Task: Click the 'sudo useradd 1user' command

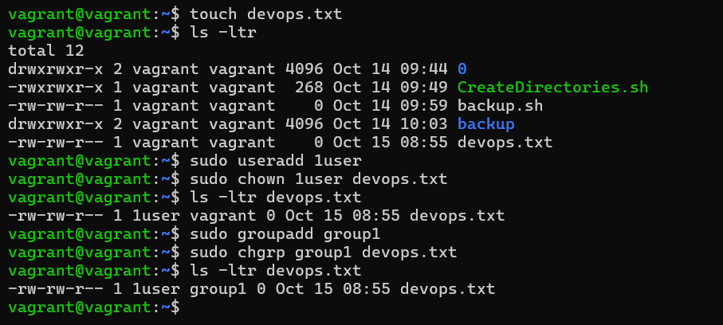Action: (276, 161)
